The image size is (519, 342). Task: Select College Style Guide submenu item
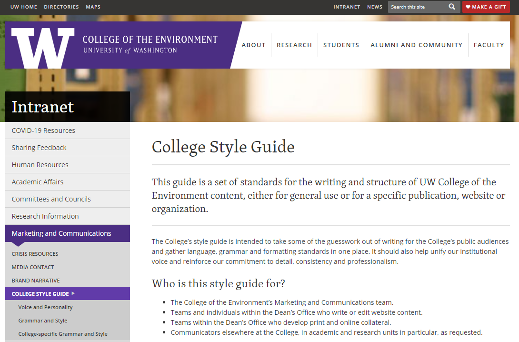point(68,294)
